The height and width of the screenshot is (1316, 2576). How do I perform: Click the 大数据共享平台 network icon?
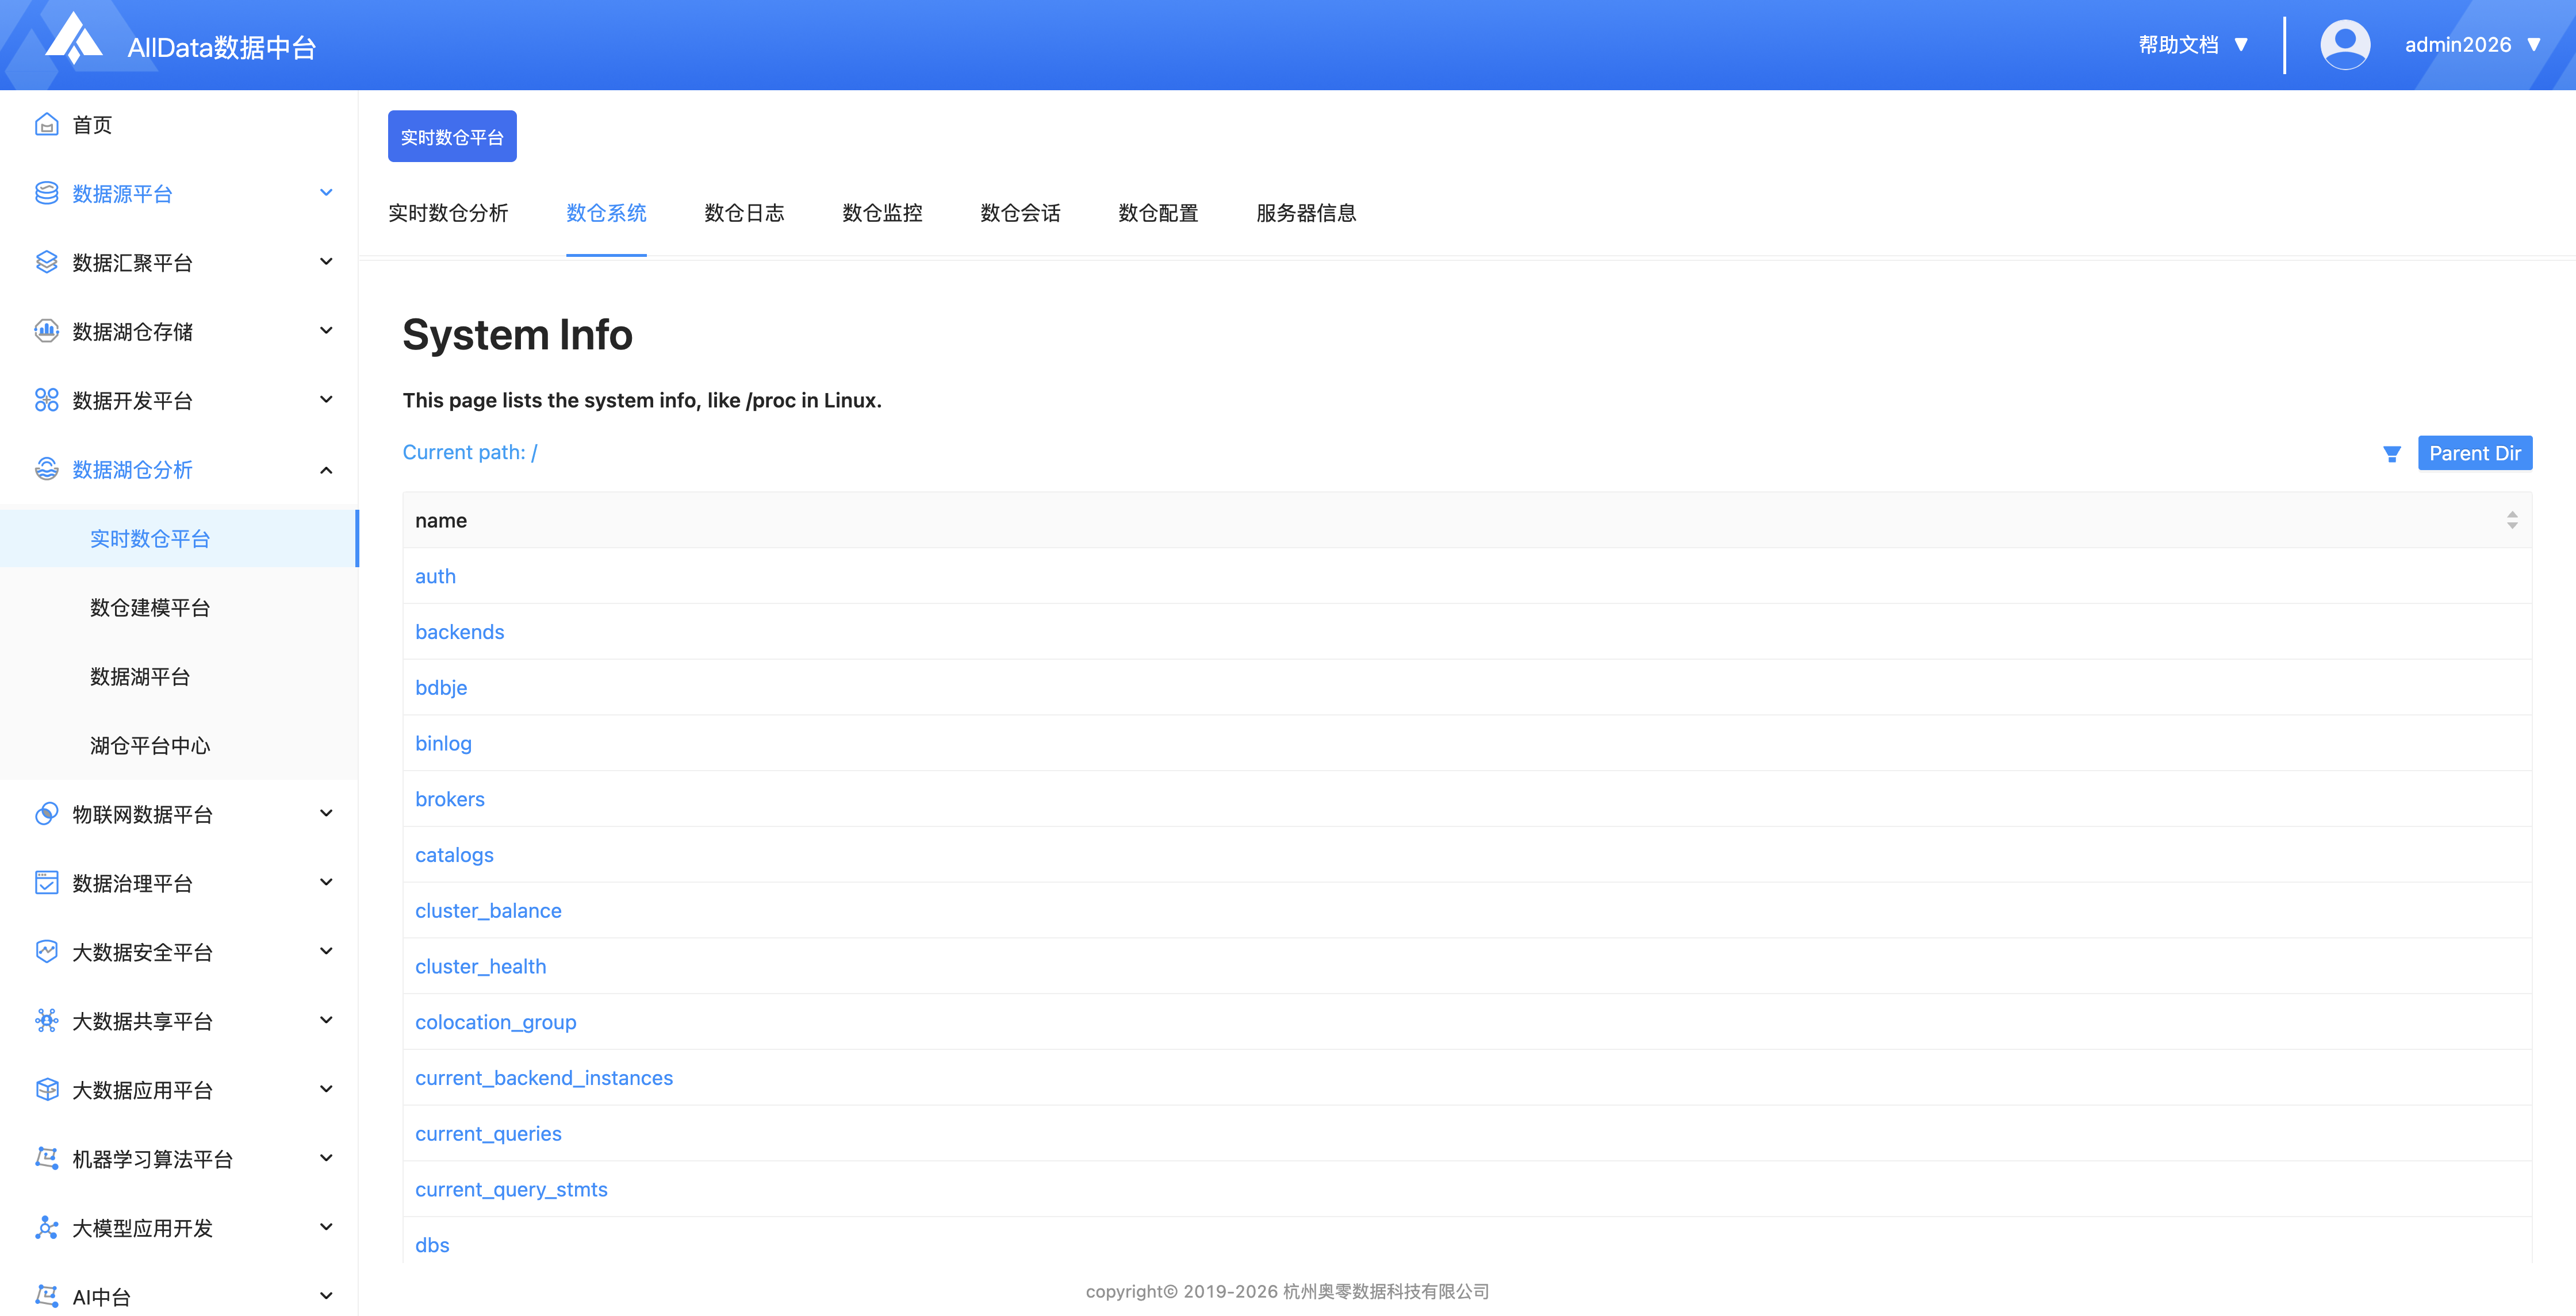46,1020
